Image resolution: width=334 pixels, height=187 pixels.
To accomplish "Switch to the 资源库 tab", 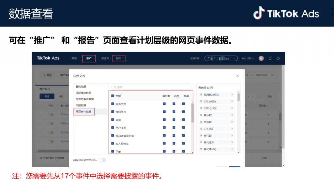I will tap(105, 58).
